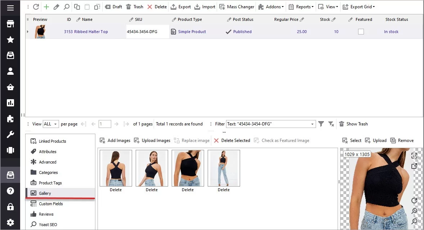
Task: Click the Show Trash icon
Action: 341,124
